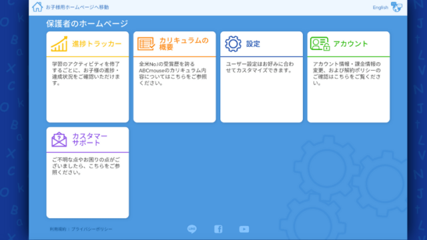Open the Facebook icon in footer

218,229
